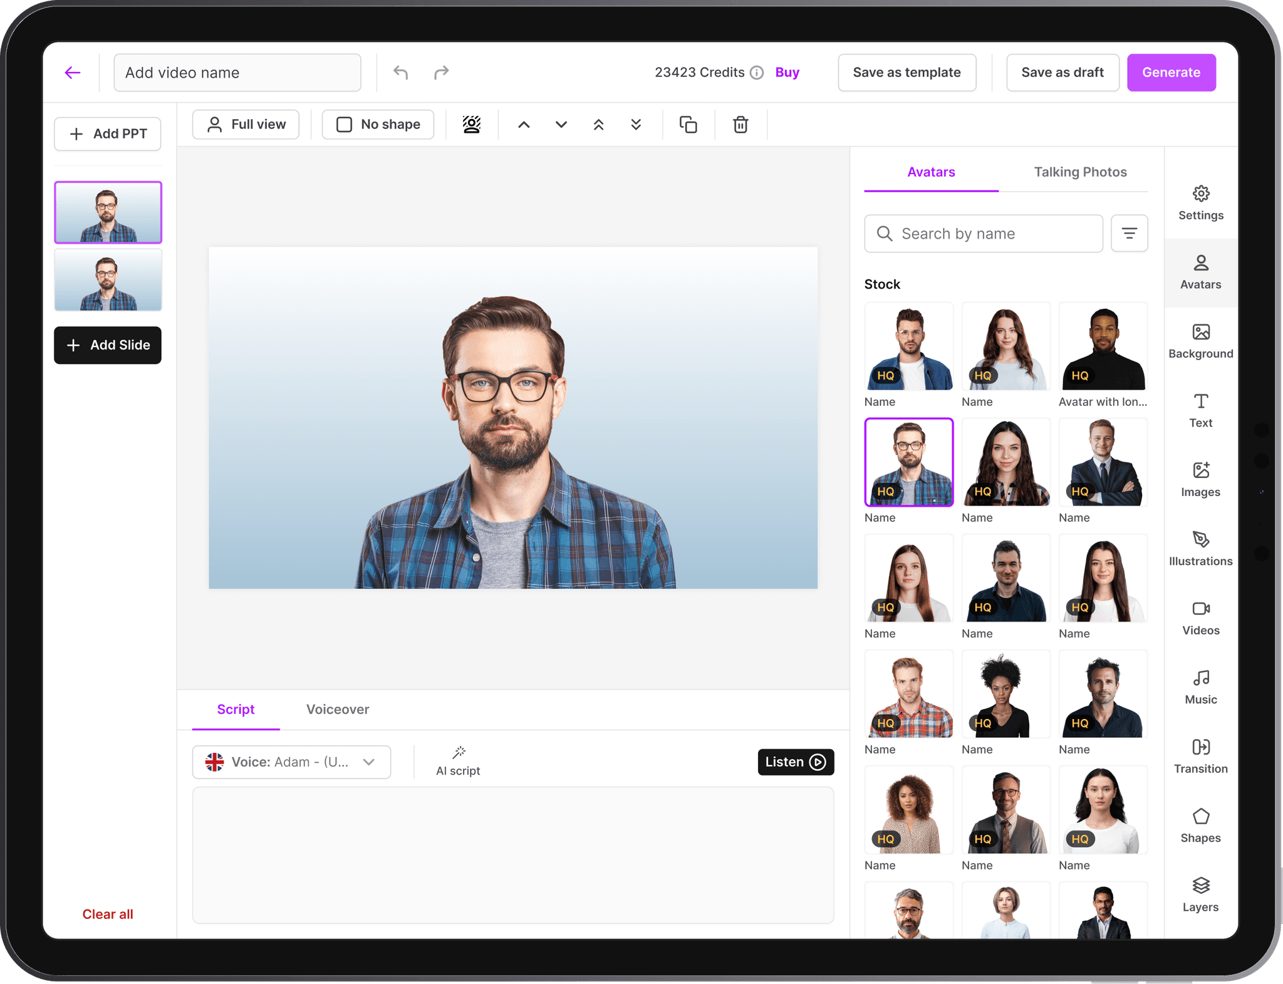Delete element with trash icon

tap(740, 125)
